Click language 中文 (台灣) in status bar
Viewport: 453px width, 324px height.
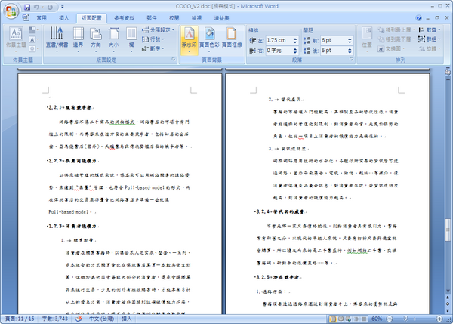tap(101, 319)
